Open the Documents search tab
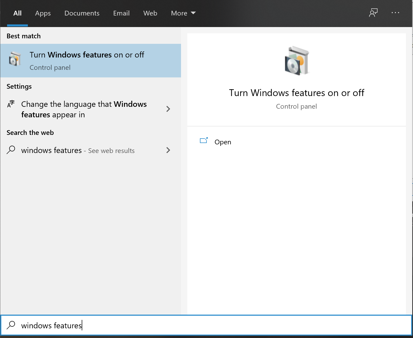Screen dimensions: 413x338 [x=82, y=13]
